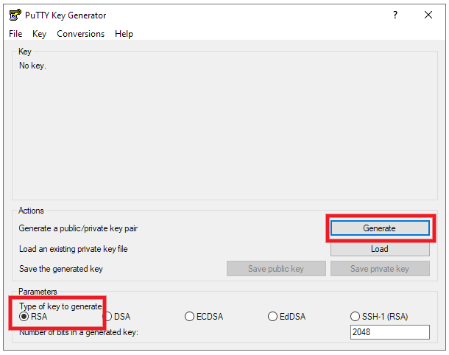This screenshot has height=355, width=449.
Task: Open the Conversions menu
Action: click(x=80, y=34)
